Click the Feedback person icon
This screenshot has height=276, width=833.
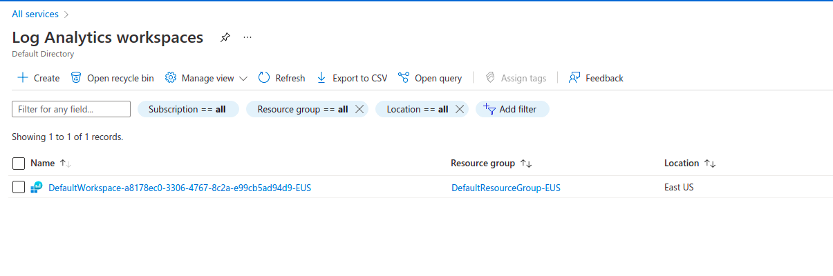pos(574,78)
